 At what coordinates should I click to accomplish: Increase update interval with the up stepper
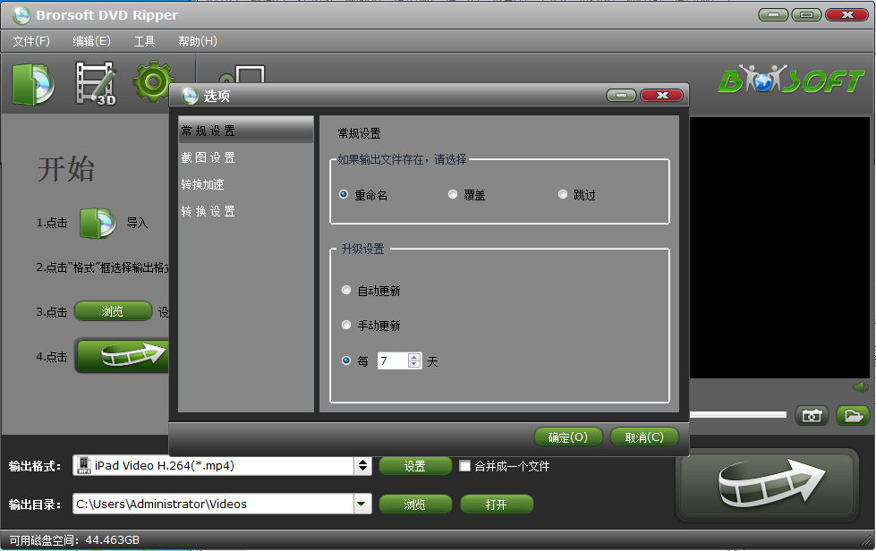click(414, 356)
